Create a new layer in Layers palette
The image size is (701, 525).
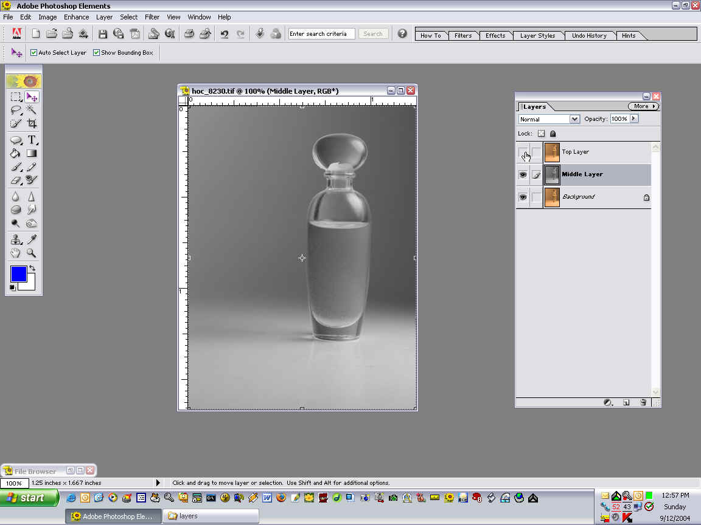coord(626,402)
